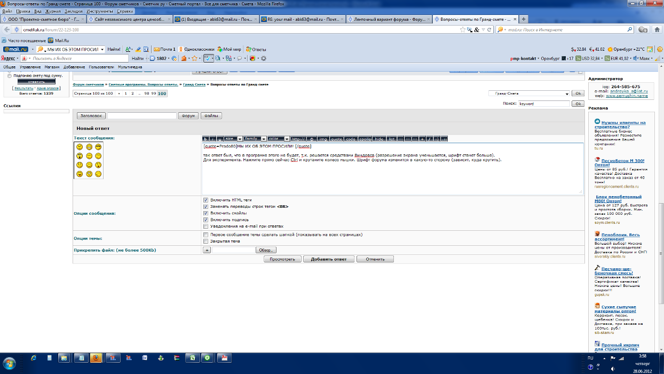This screenshot has width=664, height=374.
Task: Open the family font dropdown in editor
Action: 255,139
